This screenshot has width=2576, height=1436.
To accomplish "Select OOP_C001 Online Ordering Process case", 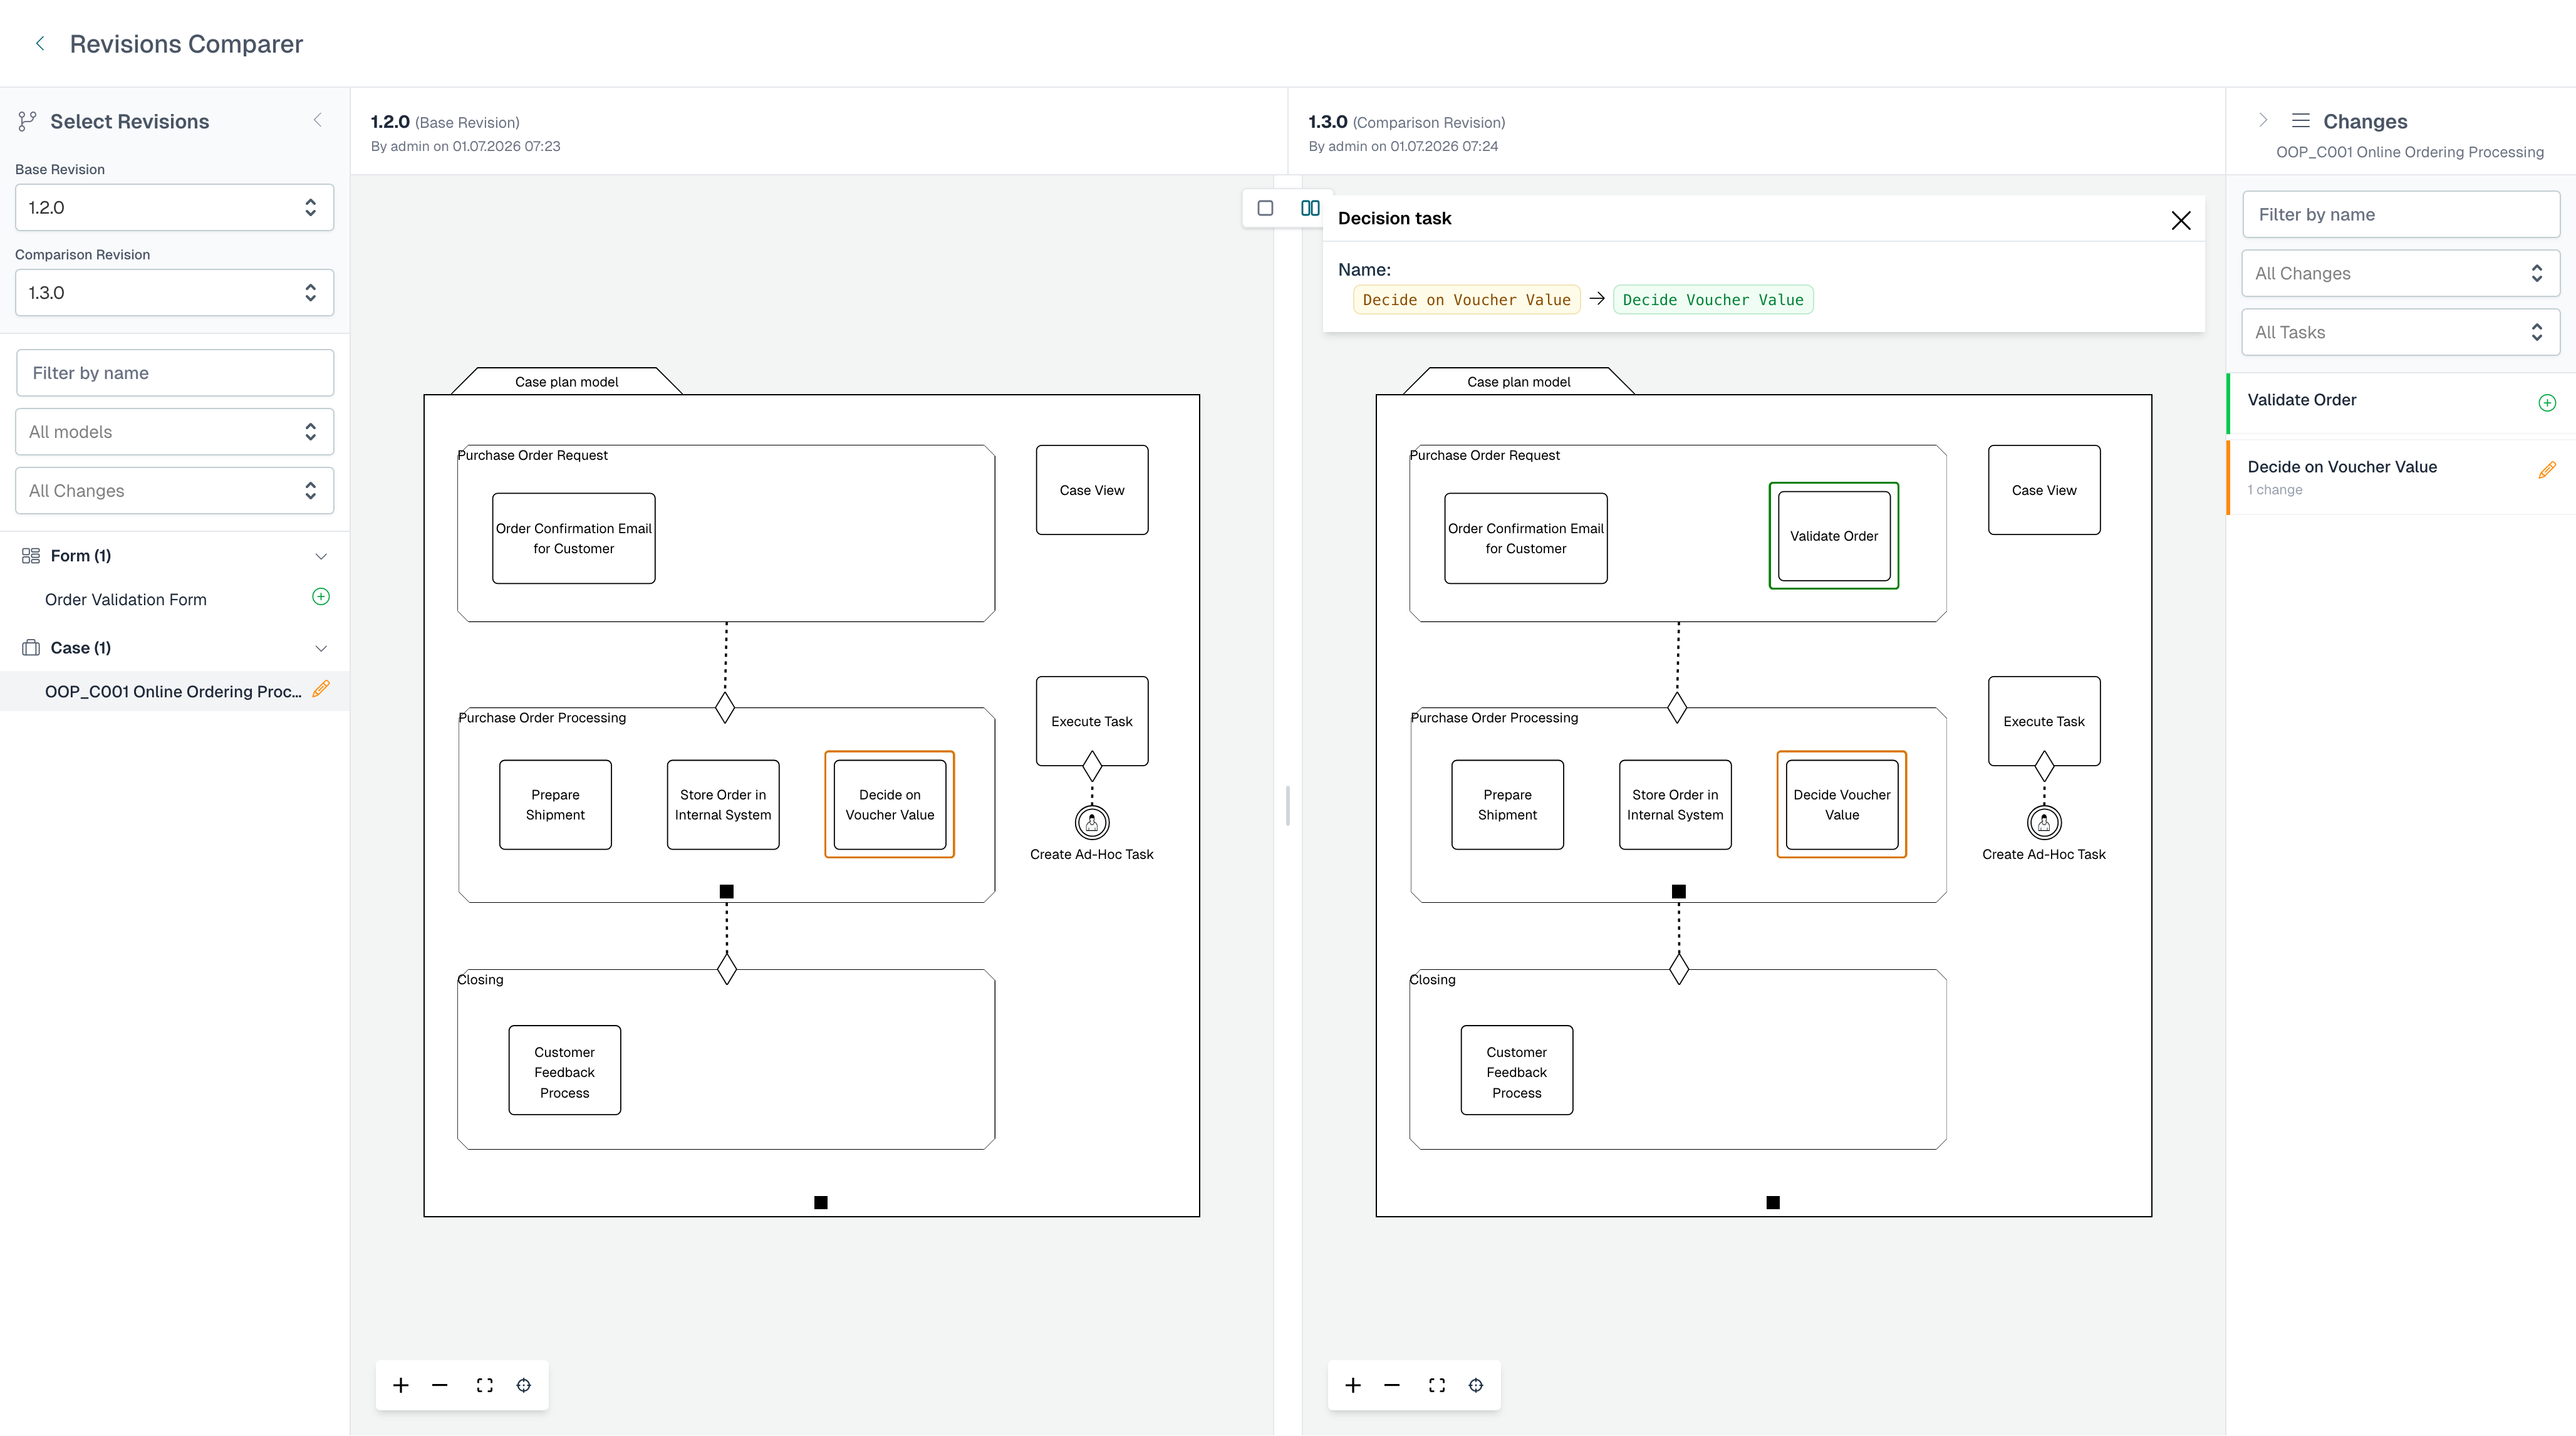I will (174, 691).
